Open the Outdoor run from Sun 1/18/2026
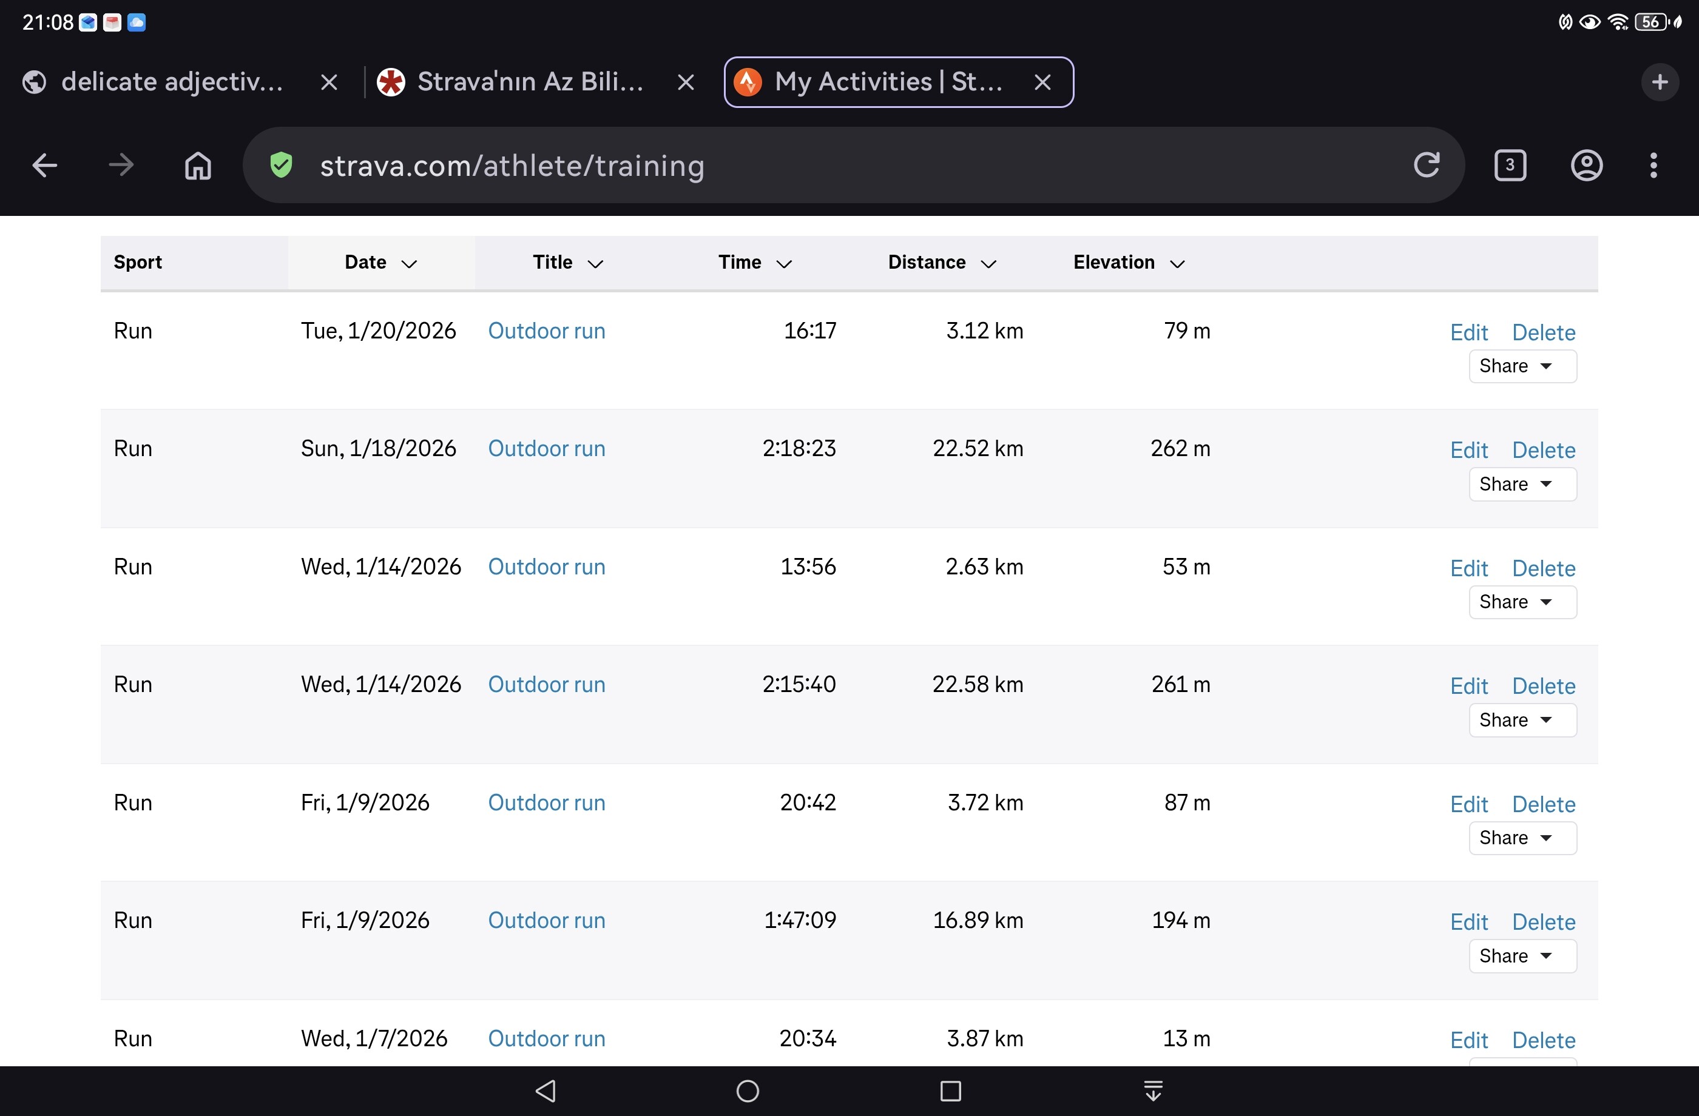This screenshot has width=1699, height=1116. (546, 449)
